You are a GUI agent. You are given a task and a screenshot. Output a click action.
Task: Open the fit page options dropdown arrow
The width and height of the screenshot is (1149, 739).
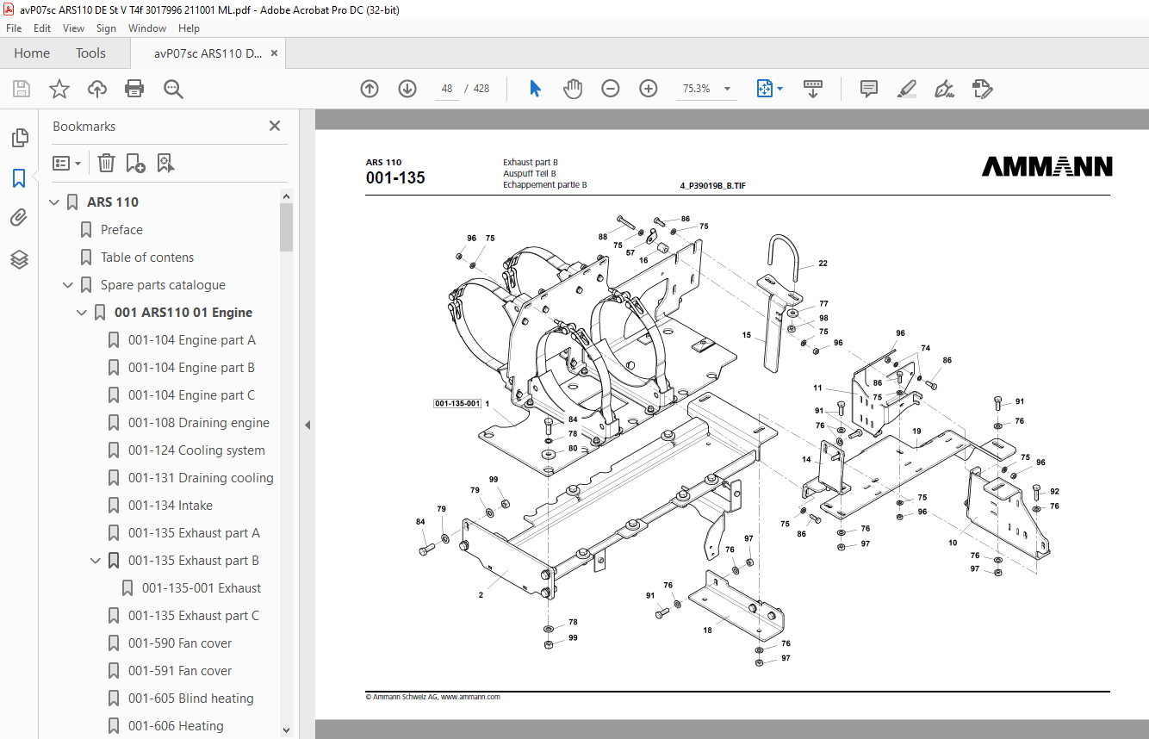[x=779, y=89]
